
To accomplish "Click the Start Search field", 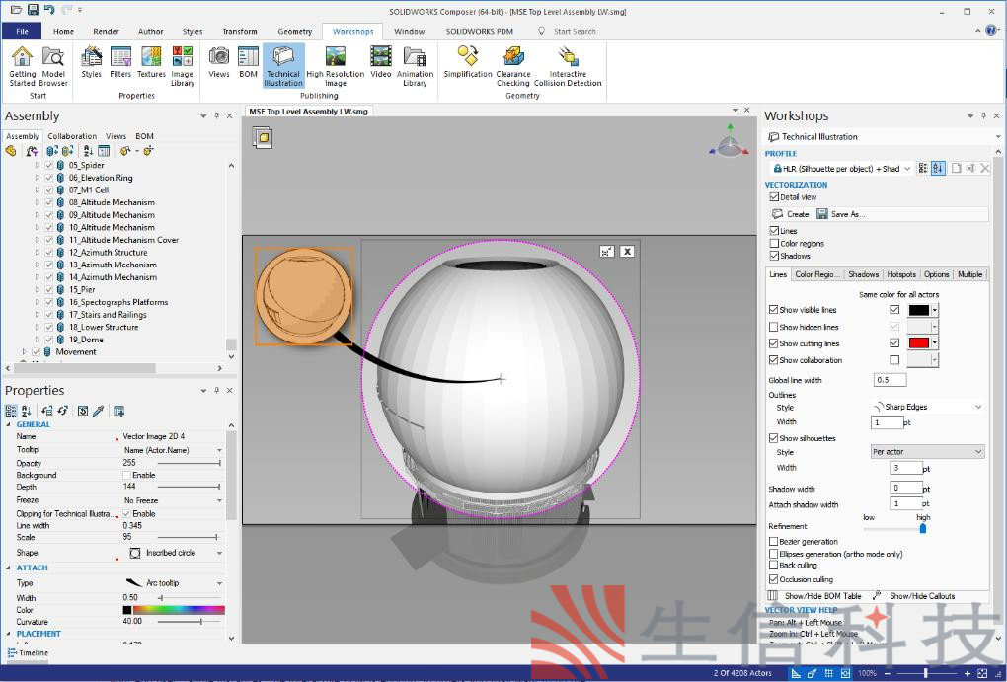I will 575,31.
